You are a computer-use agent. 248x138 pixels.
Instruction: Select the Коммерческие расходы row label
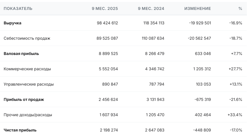click(27, 69)
